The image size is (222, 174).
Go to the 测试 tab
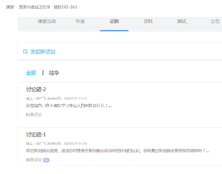(x=182, y=21)
